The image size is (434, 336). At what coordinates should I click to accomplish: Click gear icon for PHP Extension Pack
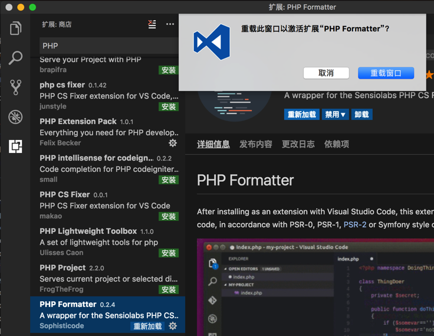click(173, 143)
